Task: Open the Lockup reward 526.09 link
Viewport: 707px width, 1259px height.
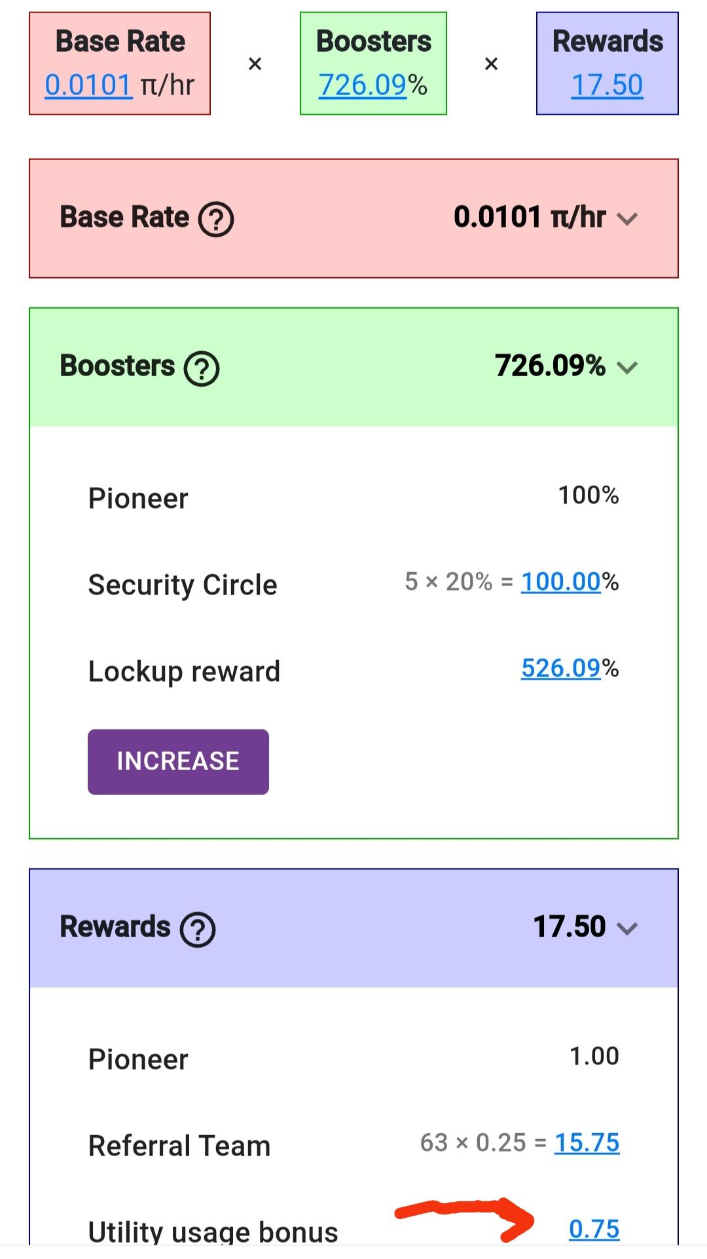Action: pyautogui.click(x=560, y=668)
